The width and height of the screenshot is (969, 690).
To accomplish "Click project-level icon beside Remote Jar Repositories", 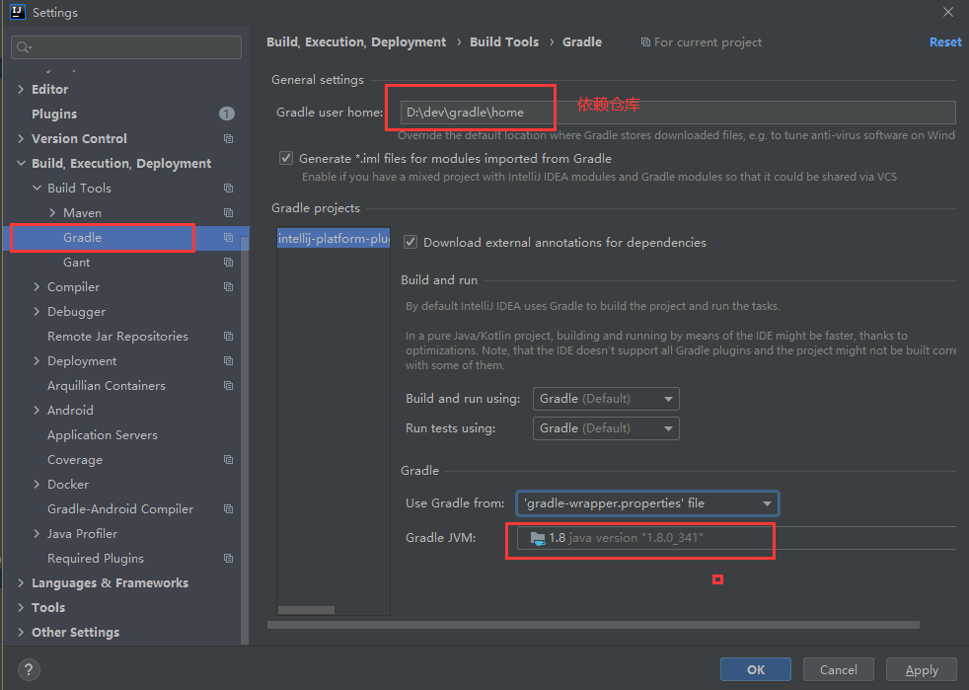I will point(228,337).
